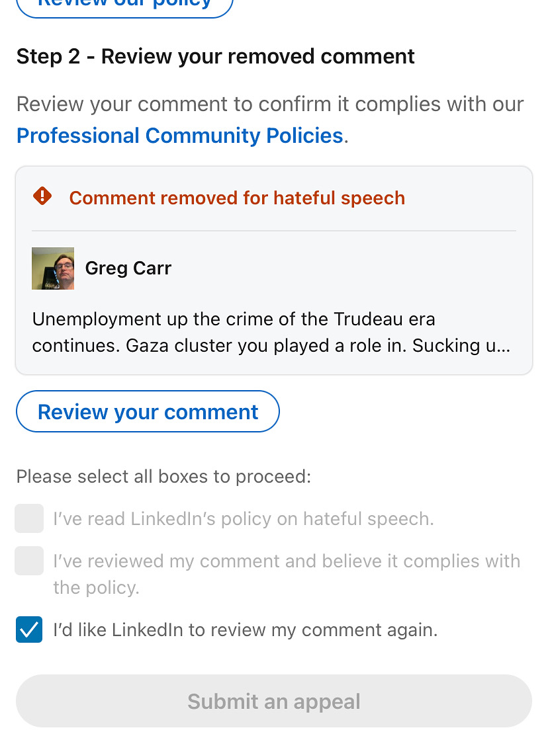Viewport: 548px width, 730px height.
Task: Click the Greg Carr author name
Action: point(128,268)
